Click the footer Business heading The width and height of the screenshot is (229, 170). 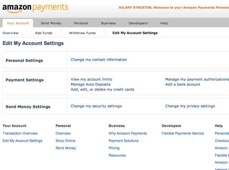[117, 126]
